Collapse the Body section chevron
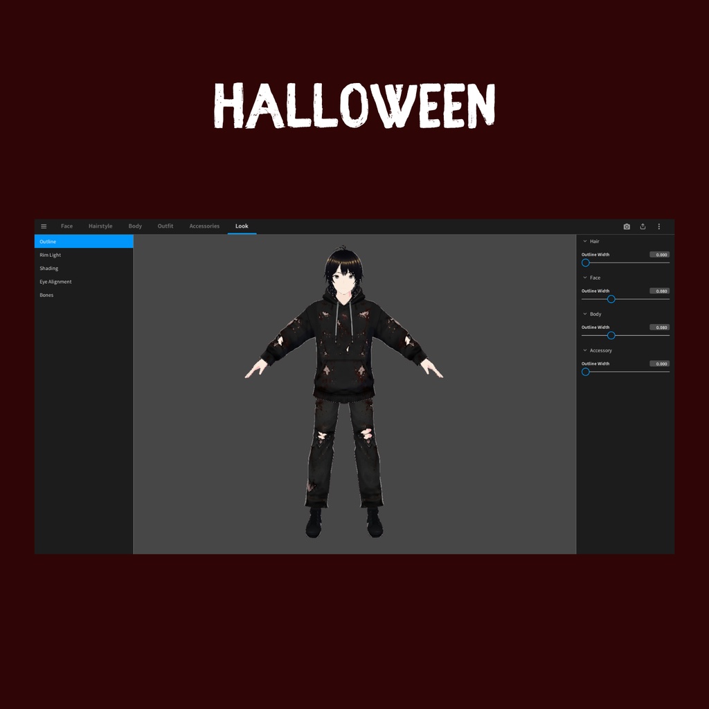Viewport: 709px width, 709px height. tap(584, 314)
